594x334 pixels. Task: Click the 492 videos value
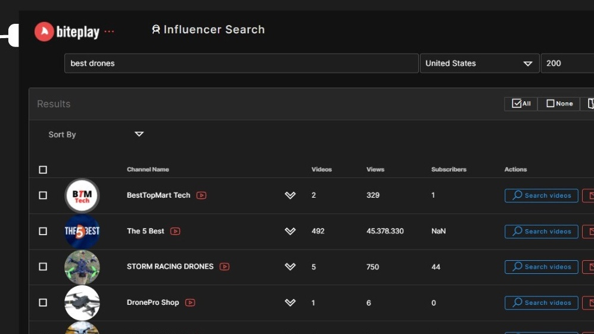(318, 231)
